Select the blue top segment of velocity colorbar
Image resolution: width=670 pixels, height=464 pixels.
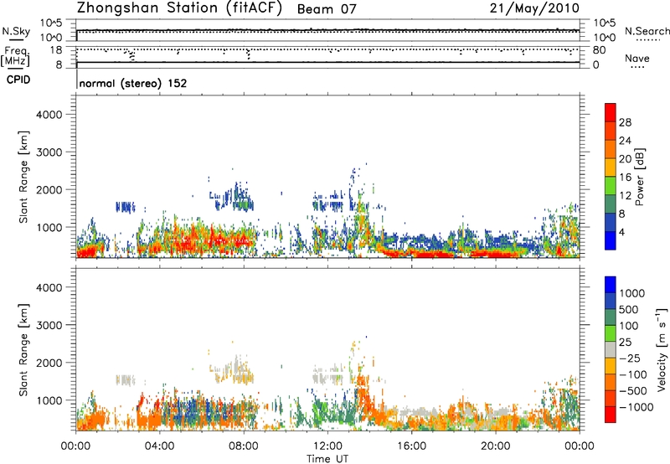[x=611, y=285]
